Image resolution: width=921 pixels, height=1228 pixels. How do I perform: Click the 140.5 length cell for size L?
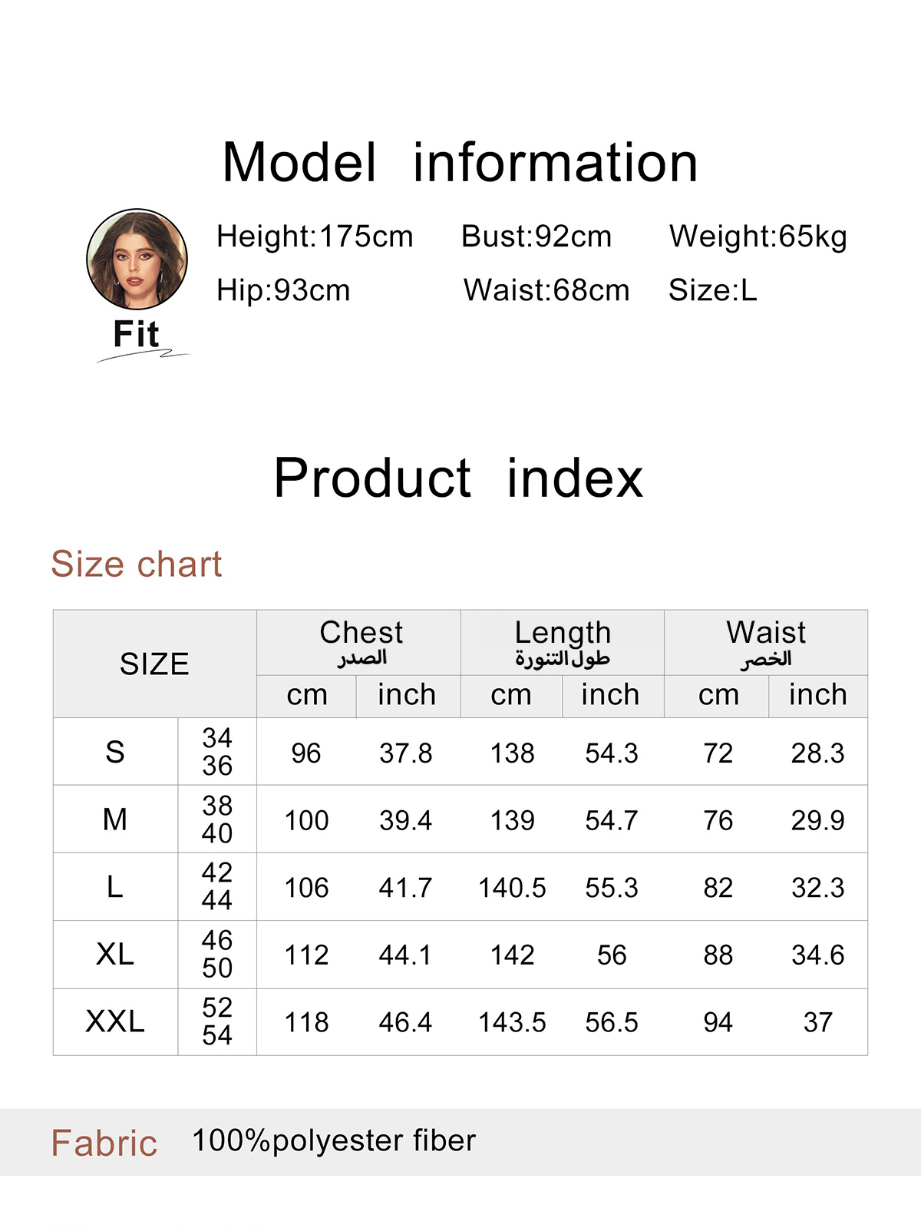[x=512, y=888]
